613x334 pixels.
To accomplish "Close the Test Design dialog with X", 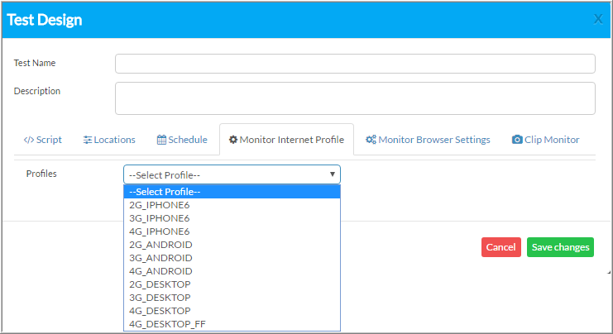I will click(598, 19).
